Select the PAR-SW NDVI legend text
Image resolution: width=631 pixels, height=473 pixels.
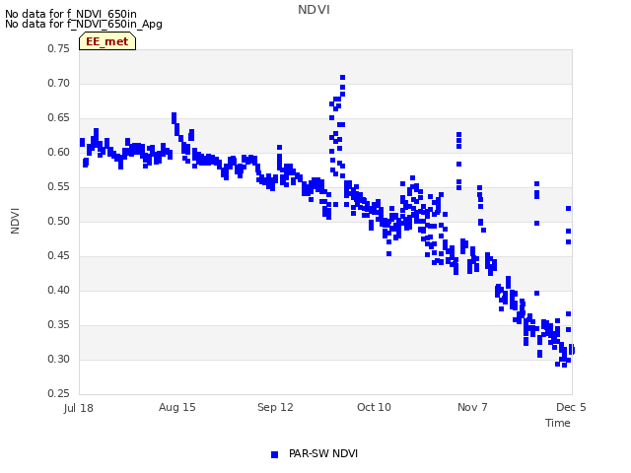tap(323, 453)
